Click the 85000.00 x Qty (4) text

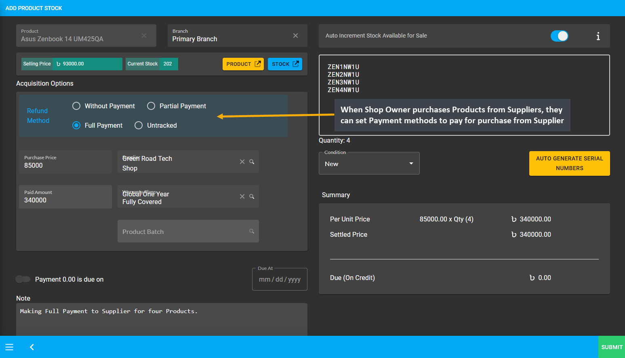pyautogui.click(x=446, y=219)
